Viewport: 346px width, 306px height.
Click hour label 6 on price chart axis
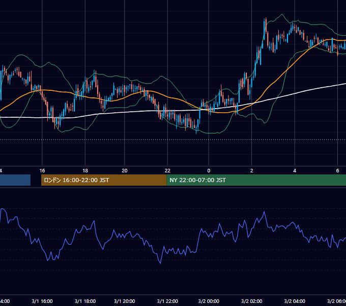pyautogui.click(x=337, y=171)
